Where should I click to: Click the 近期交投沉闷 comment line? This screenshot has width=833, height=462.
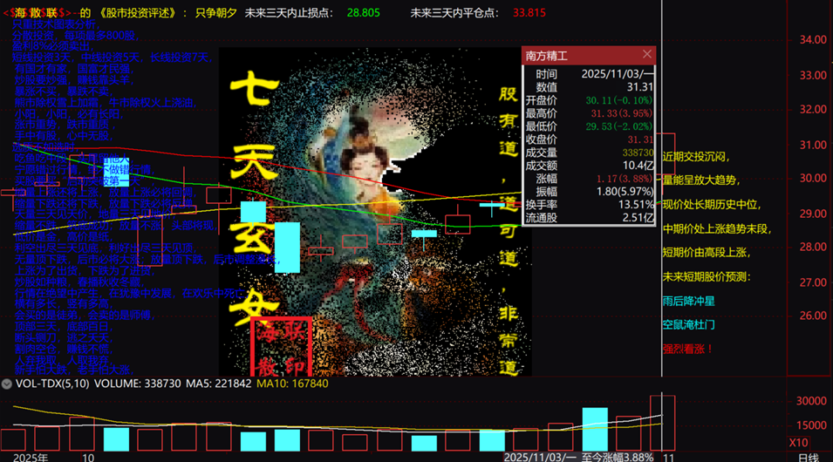(x=696, y=157)
